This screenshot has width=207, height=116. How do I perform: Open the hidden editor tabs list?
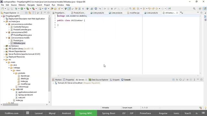tap(182, 13)
